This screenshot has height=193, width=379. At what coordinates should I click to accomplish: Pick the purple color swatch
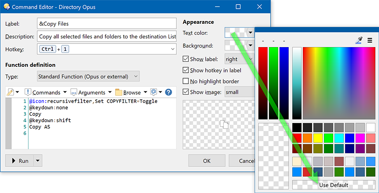click(x=360, y=148)
